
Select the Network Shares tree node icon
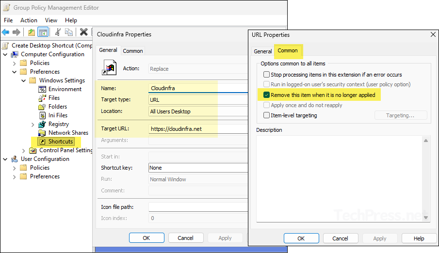[x=42, y=133]
